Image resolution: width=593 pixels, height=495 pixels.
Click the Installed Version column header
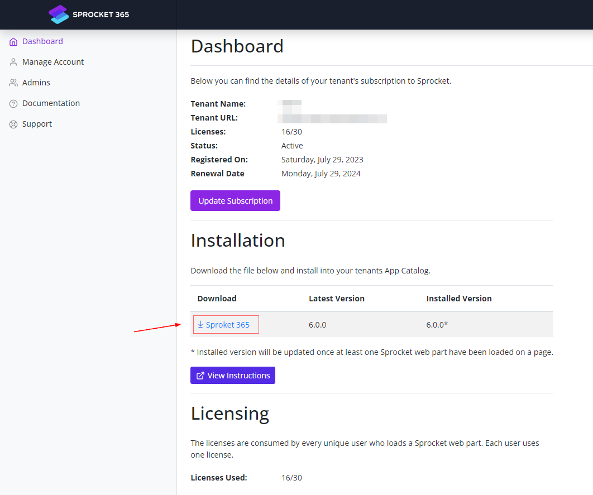pyautogui.click(x=459, y=299)
